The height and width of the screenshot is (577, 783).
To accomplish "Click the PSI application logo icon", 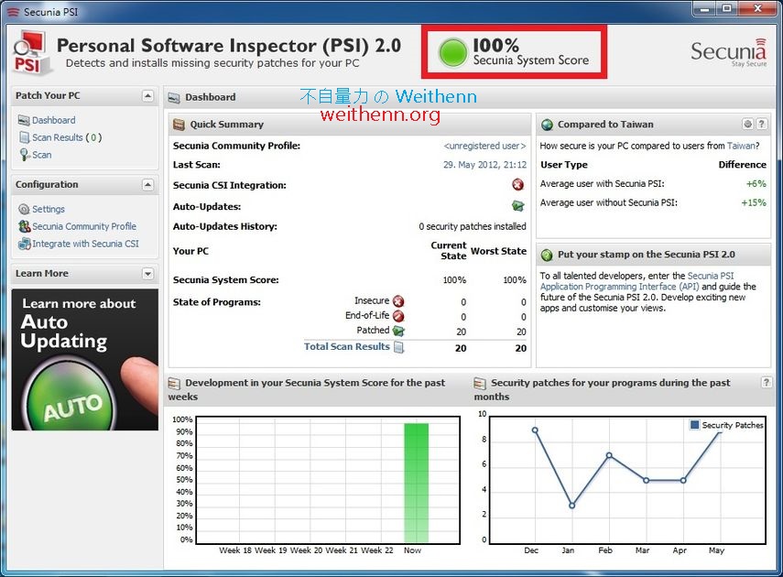I will (x=31, y=52).
